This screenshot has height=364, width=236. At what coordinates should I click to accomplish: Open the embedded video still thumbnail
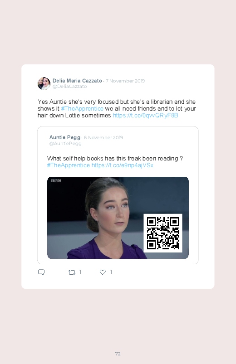[118, 218]
